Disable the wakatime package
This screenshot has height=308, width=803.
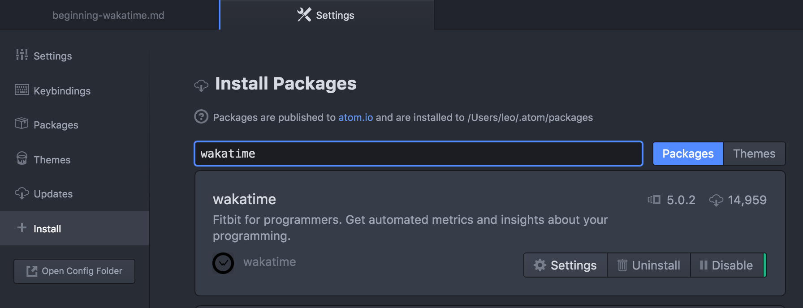[726, 265]
